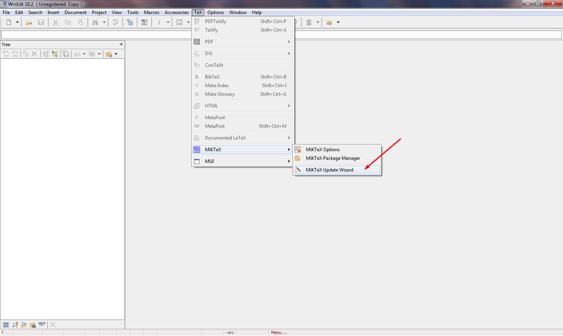Click the trash can toolbar icon
The width and height of the screenshot is (563, 336).
click(309, 22)
